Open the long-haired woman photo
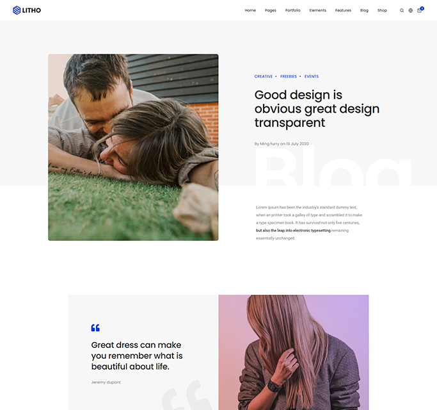Screen dimensions: 437x410 (294, 352)
